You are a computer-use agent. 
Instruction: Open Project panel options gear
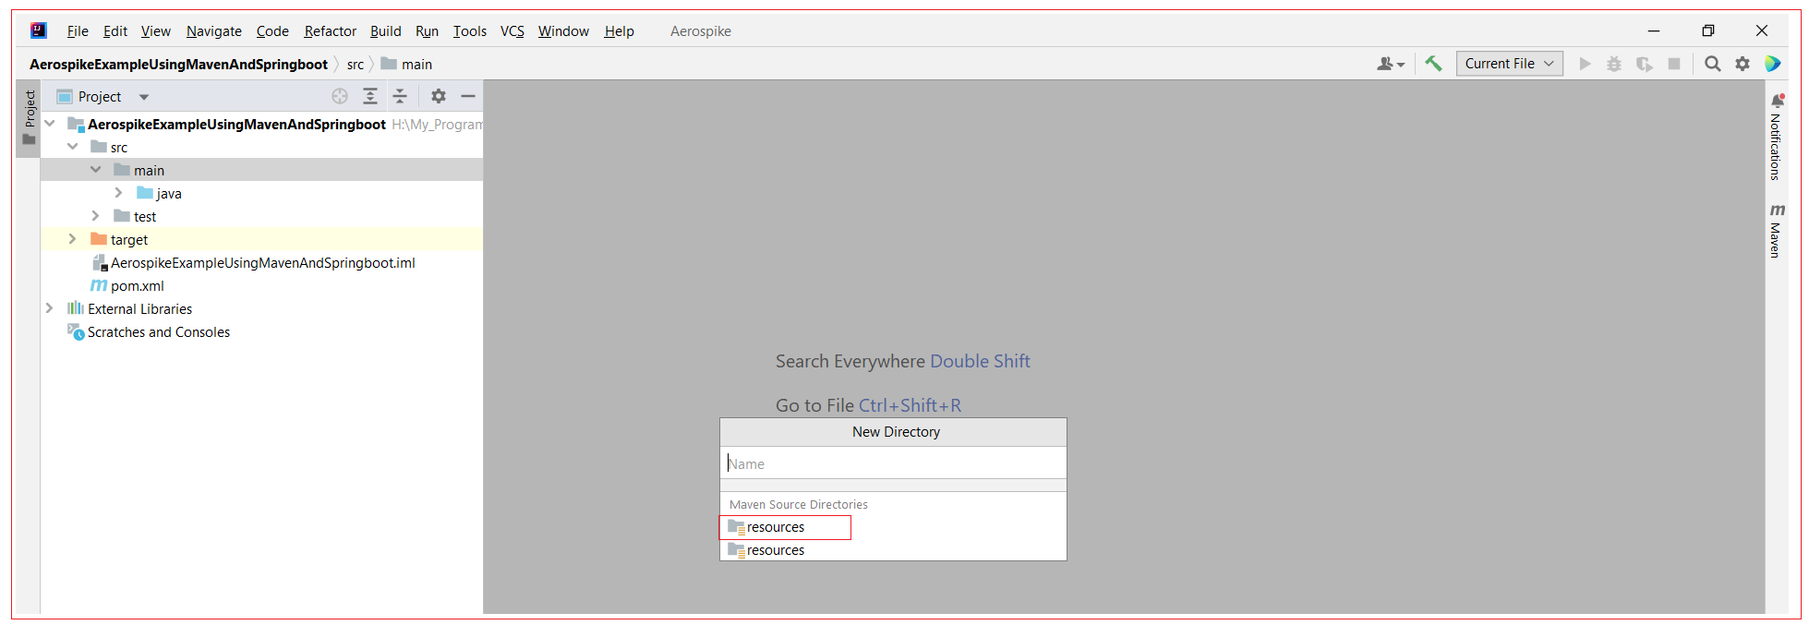point(439,96)
